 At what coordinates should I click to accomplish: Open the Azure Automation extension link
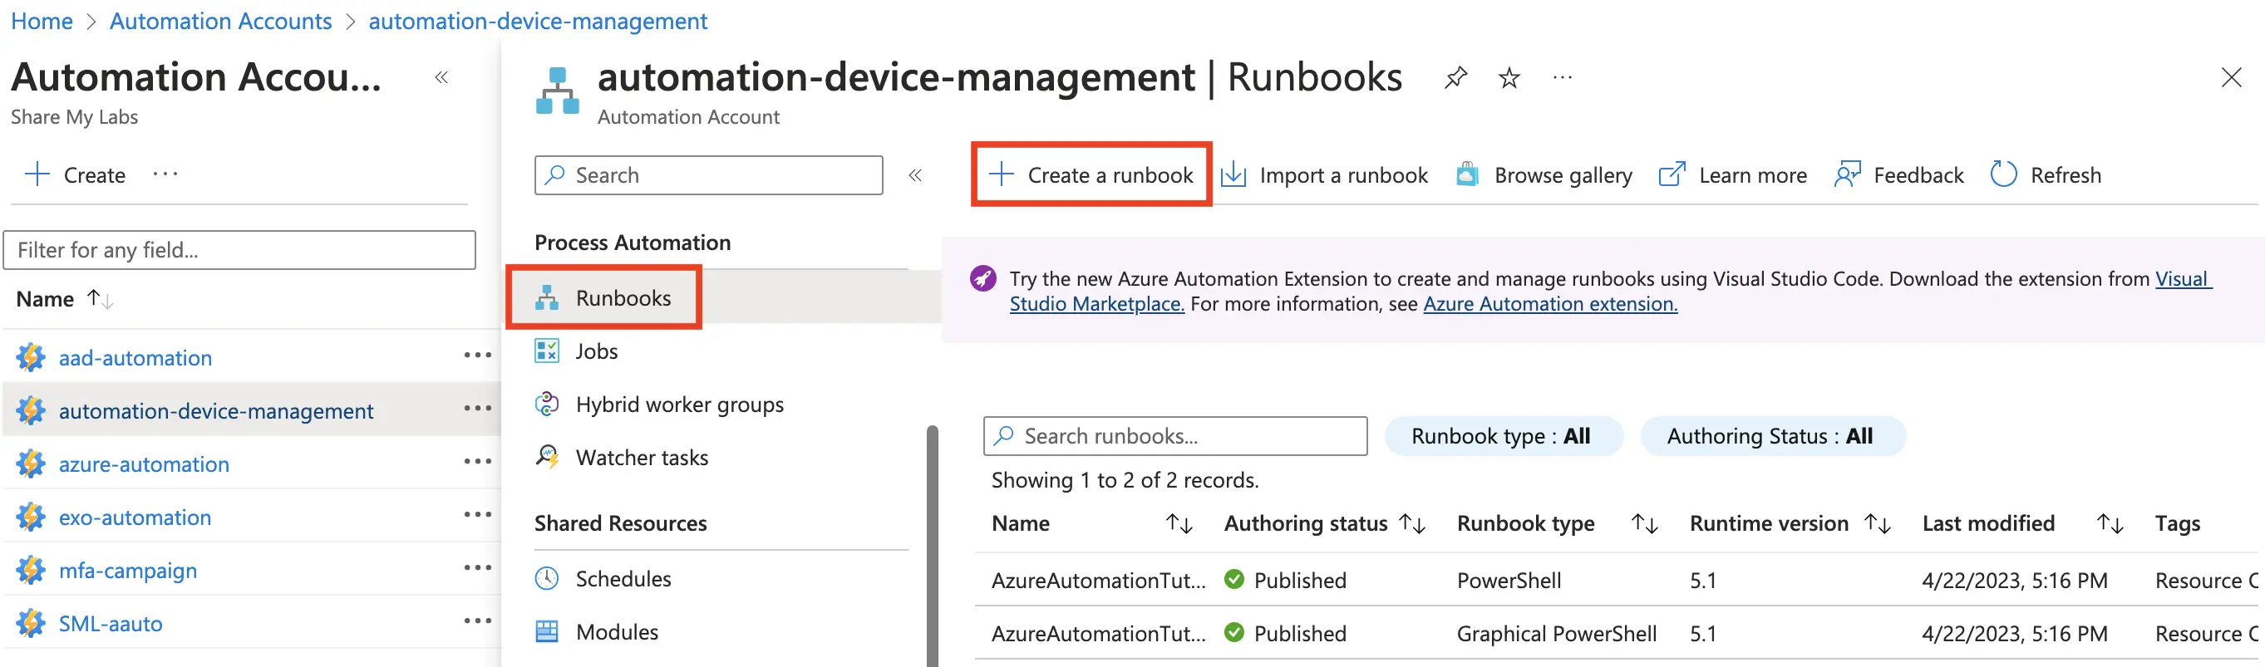coord(1549,304)
